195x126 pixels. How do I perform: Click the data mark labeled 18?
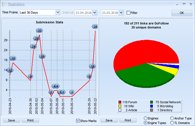[13, 58]
